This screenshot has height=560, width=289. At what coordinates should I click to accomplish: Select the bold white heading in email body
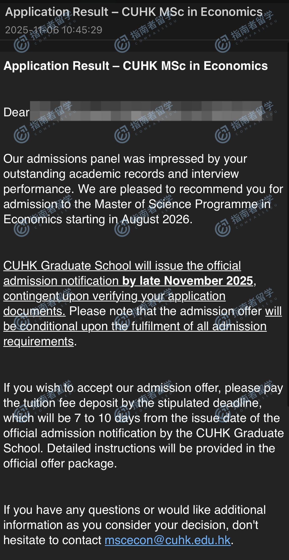(x=136, y=66)
